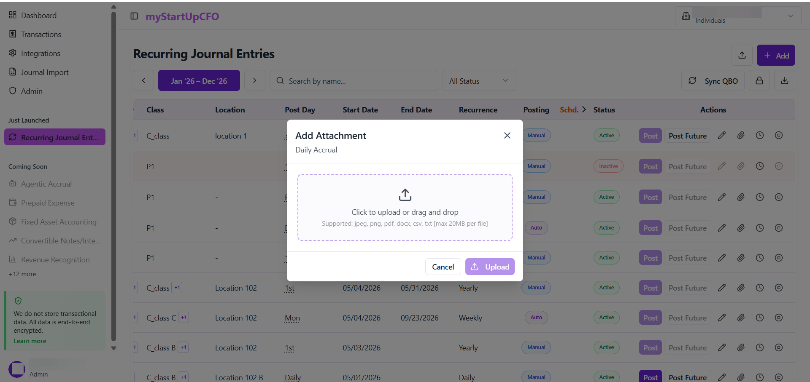Image resolution: width=810 pixels, height=382 pixels.
Task: Click the Inactive status badge
Action: [608, 166]
